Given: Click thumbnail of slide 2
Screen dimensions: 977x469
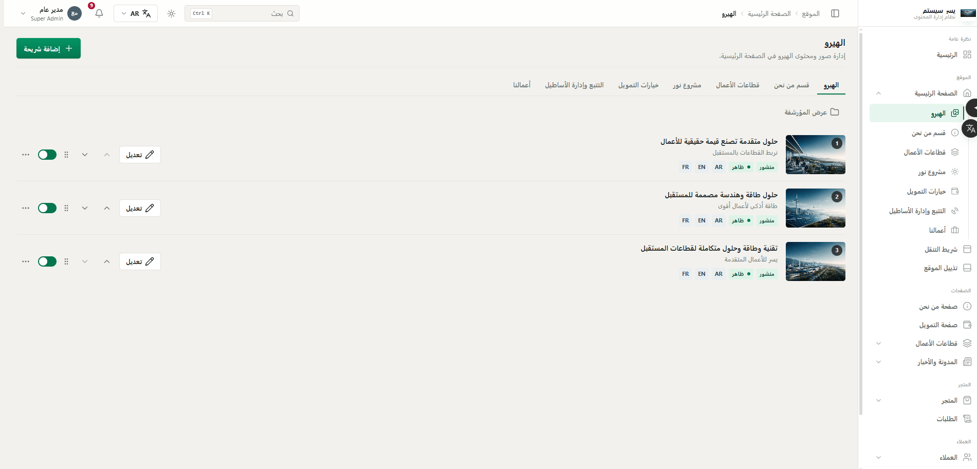Looking at the screenshot, I should click(x=816, y=208).
